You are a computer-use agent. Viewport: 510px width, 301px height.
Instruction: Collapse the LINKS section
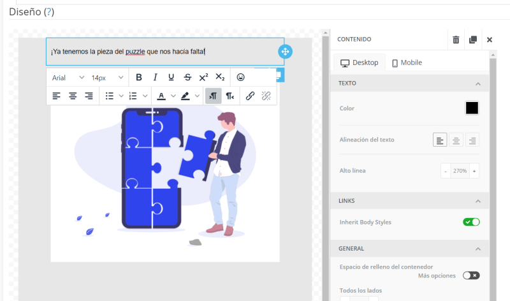pos(478,201)
